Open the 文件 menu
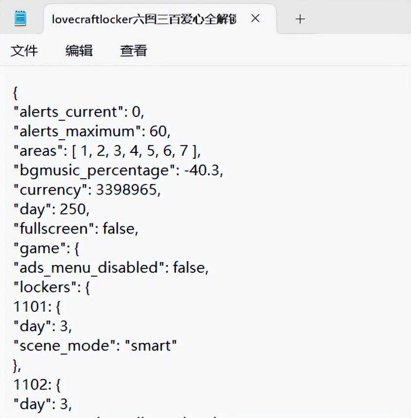Image resolution: width=411 pixels, height=418 pixels. click(24, 51)
